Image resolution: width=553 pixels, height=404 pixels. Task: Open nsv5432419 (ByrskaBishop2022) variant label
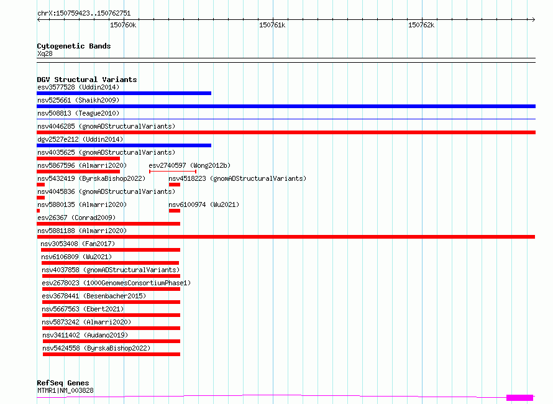point(91,178)
